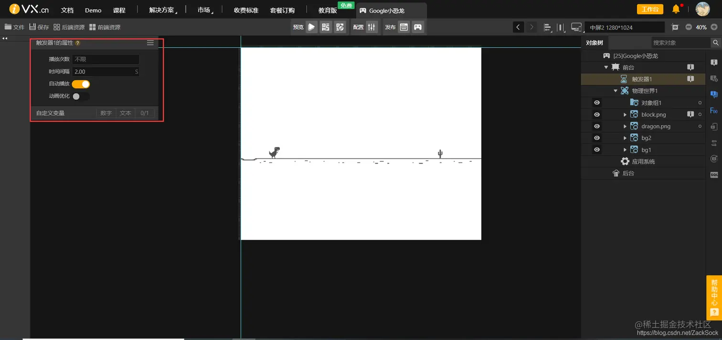The height and width of the screenshot is (340, 722).
Task: Open the Demo menu item
Action: [93, 10]
